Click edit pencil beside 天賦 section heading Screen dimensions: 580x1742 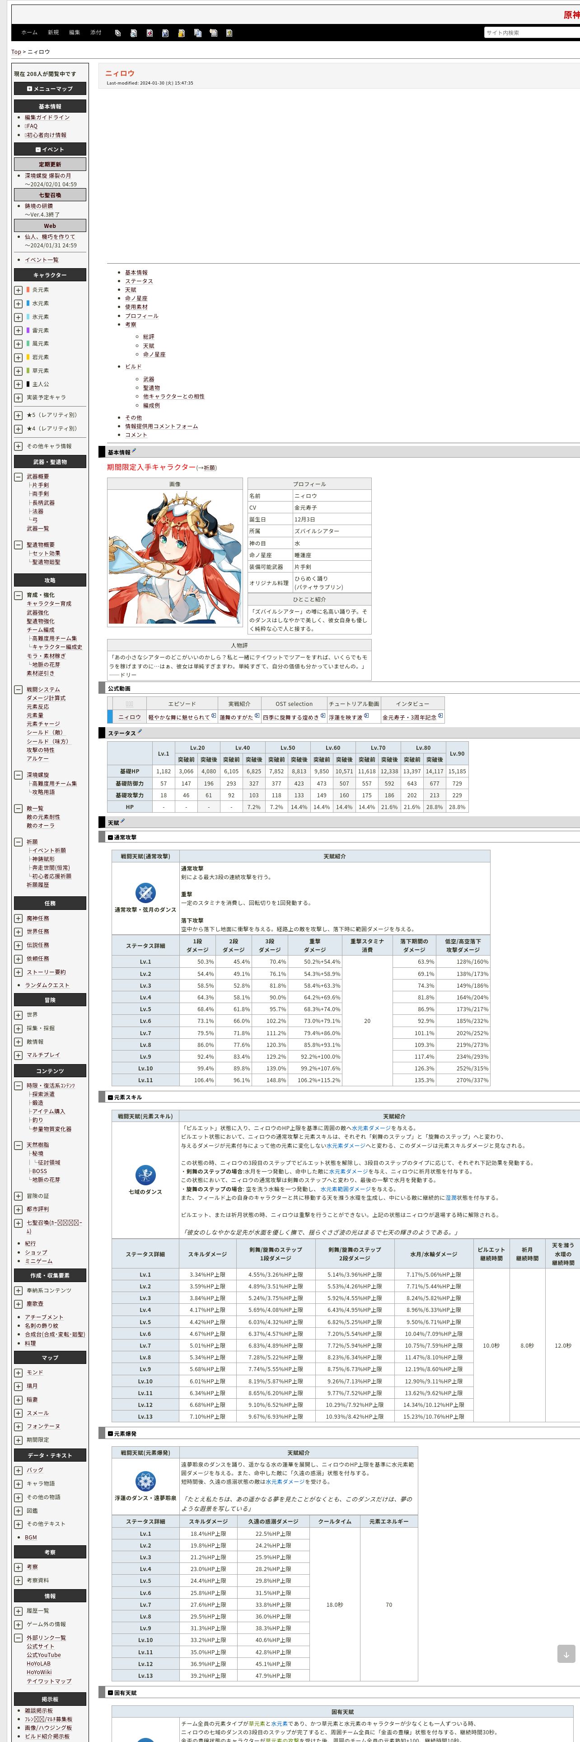pyautogui.click(x=123, y=821)
